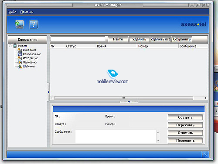This screenshot has height=164, width=218.
Task: Select Входящие in the tree
Action: point(30,50)
